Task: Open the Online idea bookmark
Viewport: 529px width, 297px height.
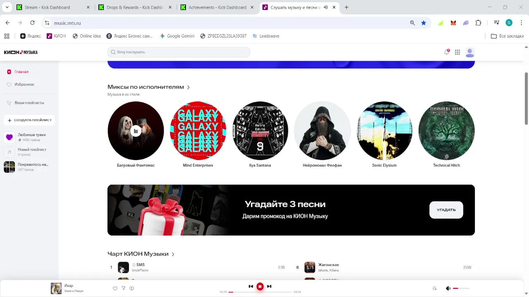Action: coord(87,36)
